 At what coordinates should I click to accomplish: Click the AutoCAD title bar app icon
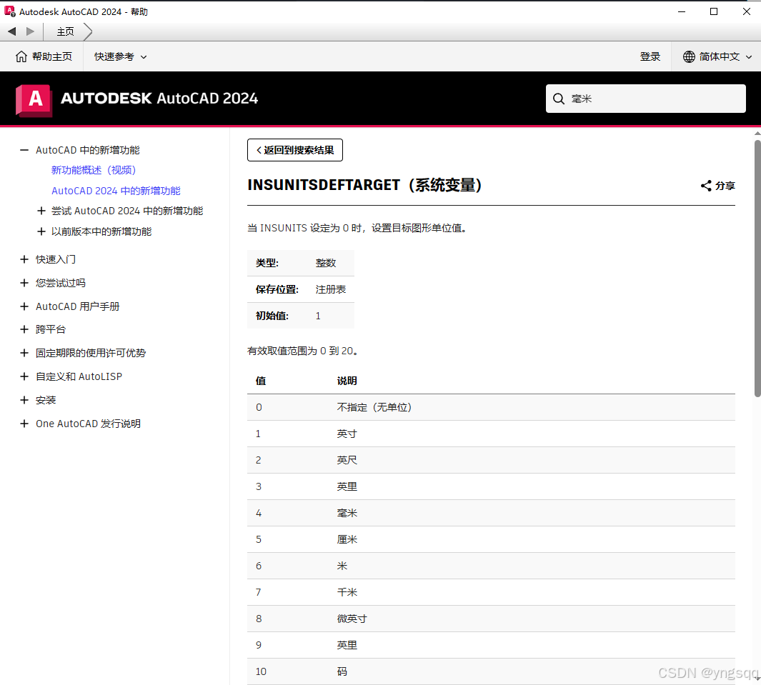[10, 11]
